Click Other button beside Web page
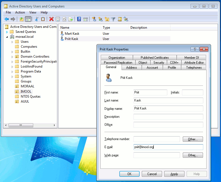 pyautogui.click(x=193, y=155)
